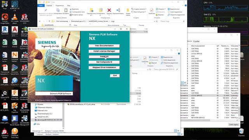Image resolution: width=249 pixels, height=140 pixels.
Task: Open View Documentation in the NX installer
Action: click(104, 46)
